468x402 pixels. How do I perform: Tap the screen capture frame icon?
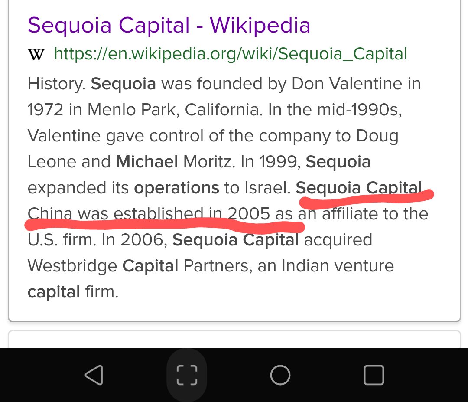coord(187,375)
